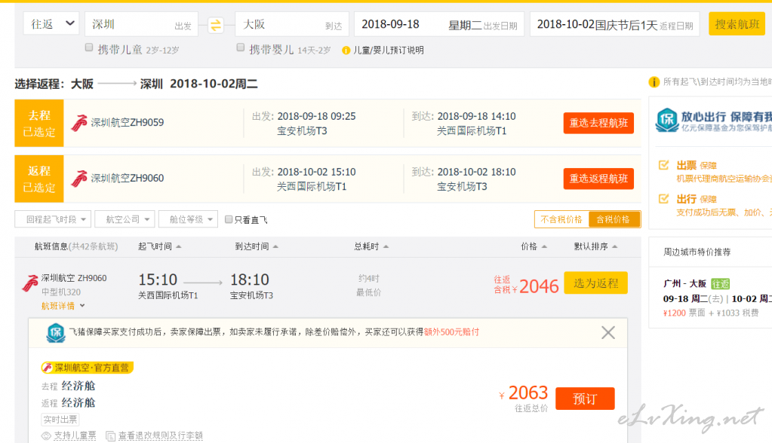
Task: Open 查看退改规则及行李额 link
Action: (161, 435)
